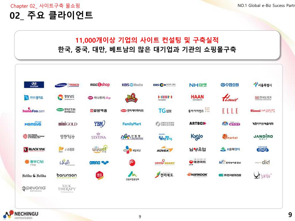Select the e송파장터 logo
295x221 pixels.
click(230, 149)
